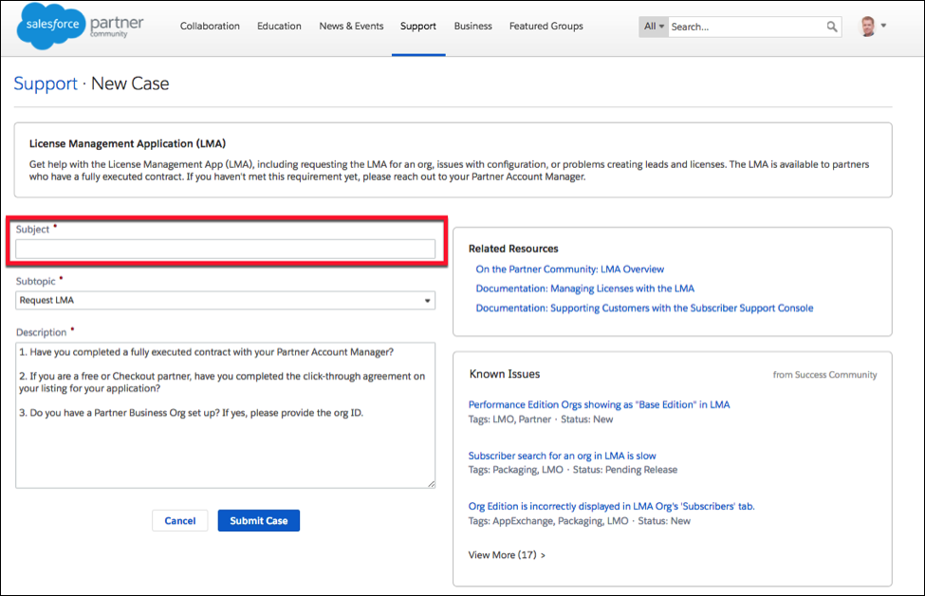Click 'Tags: Packaging, LMO · Status: Pending Release'
The height and width of the screenshot is (596, 925).
point(573,471)
